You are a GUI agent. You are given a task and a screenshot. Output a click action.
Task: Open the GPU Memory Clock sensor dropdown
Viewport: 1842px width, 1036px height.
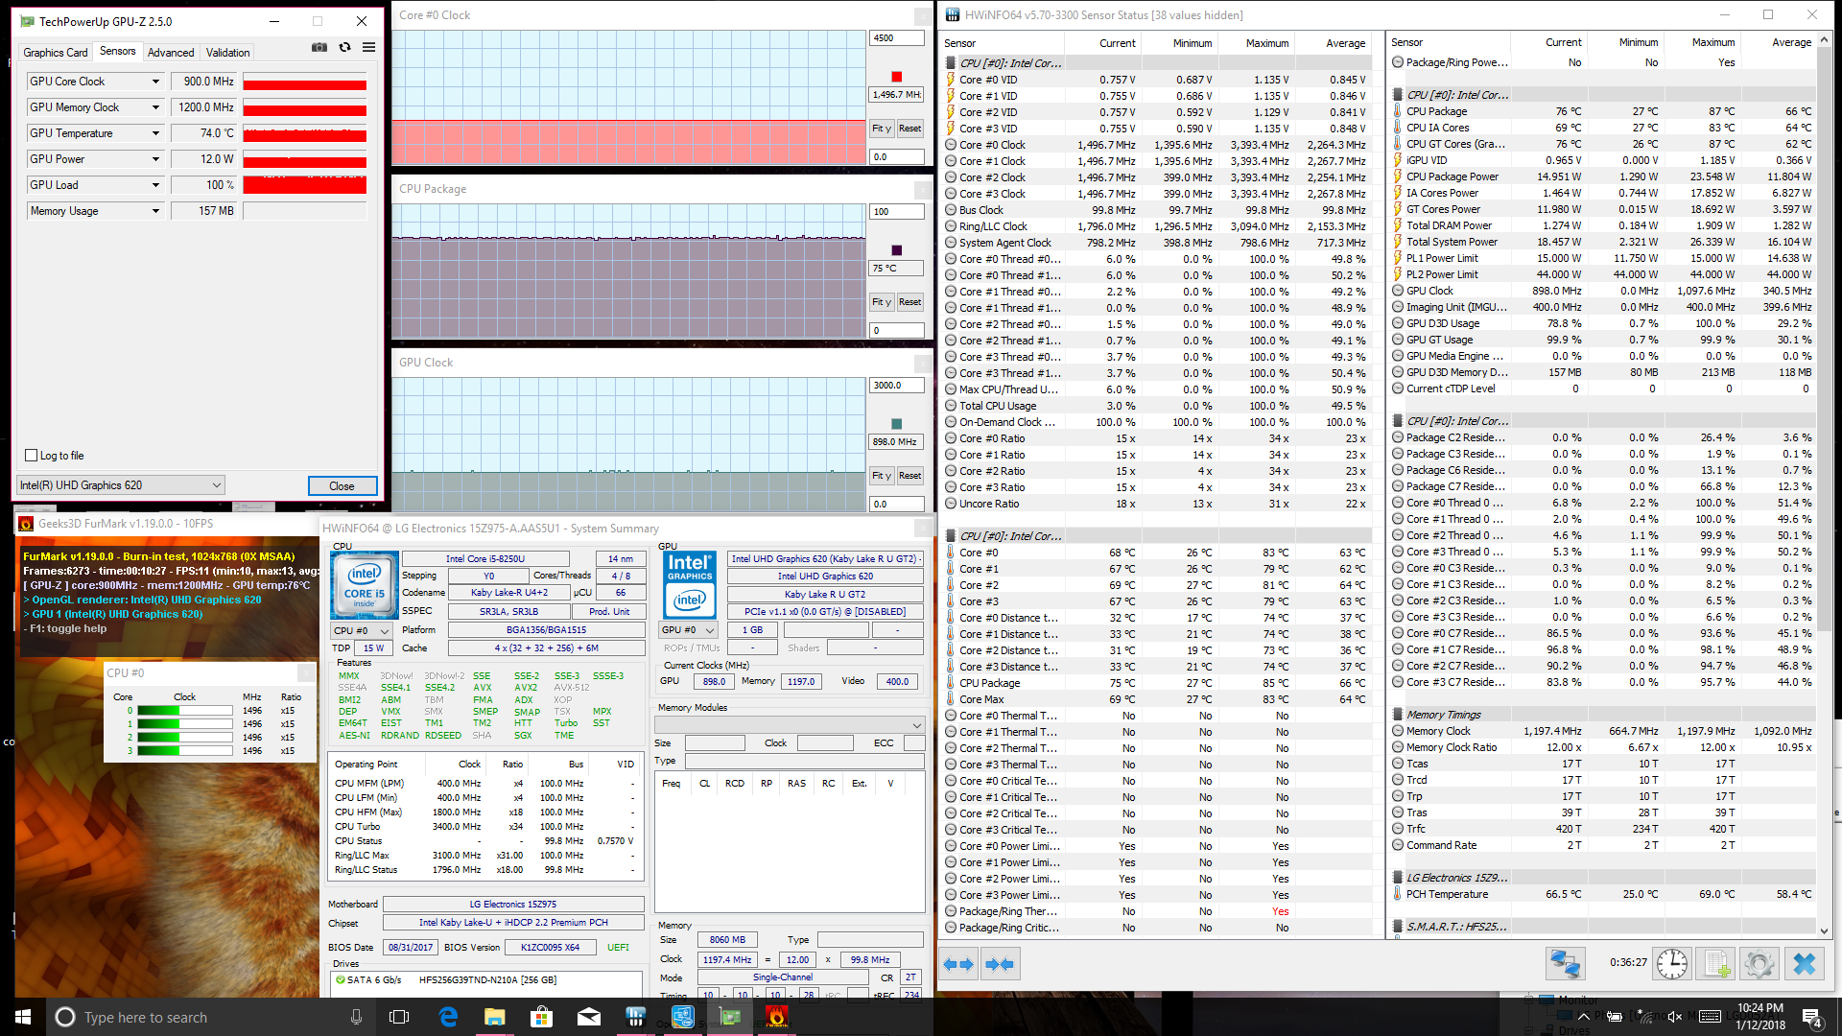pos(155,107)
